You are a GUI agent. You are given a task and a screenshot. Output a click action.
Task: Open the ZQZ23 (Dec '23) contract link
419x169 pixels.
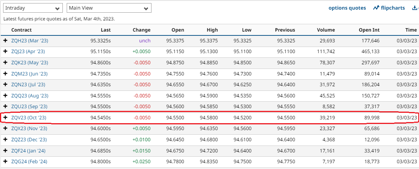[x=29, y=140]
